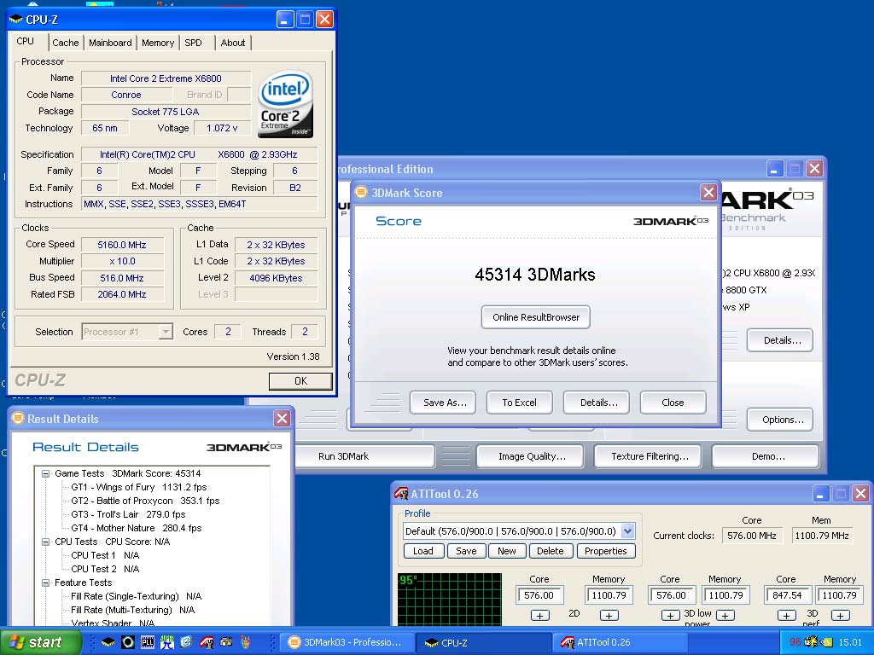The image size is (874, 655).
Task: Launch the PLL tool from quick launch
Action: (147, 642)
